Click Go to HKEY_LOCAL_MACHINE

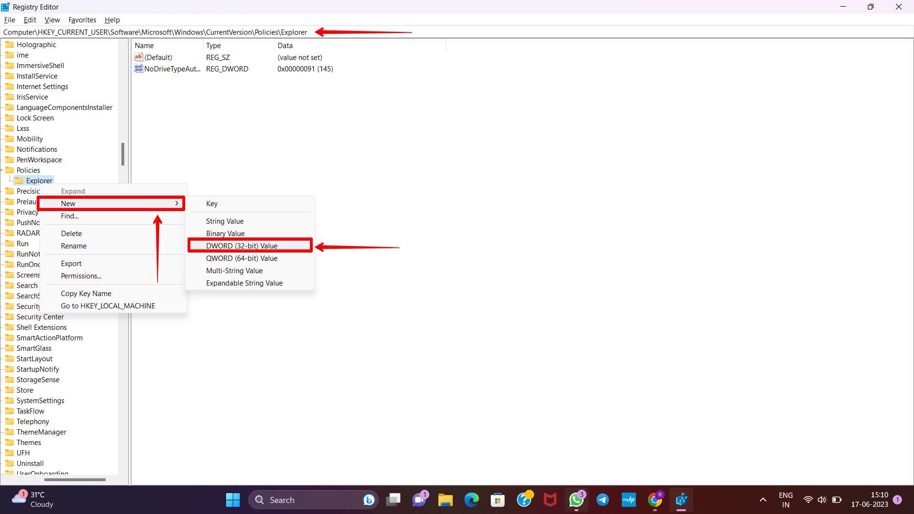108,306
